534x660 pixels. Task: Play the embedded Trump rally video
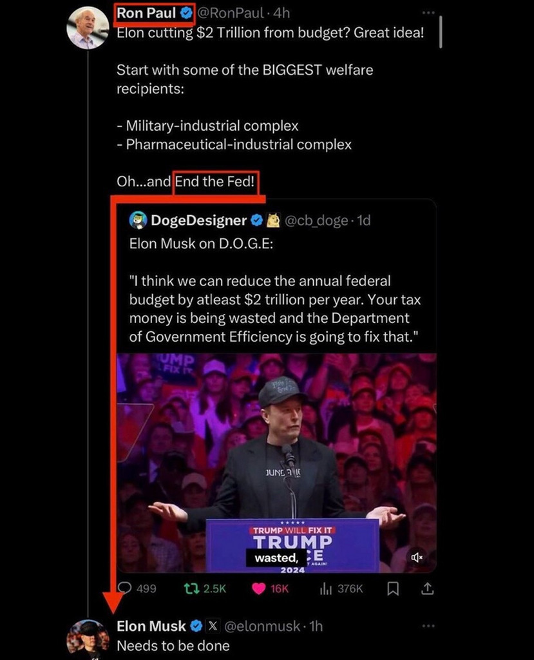276,463
